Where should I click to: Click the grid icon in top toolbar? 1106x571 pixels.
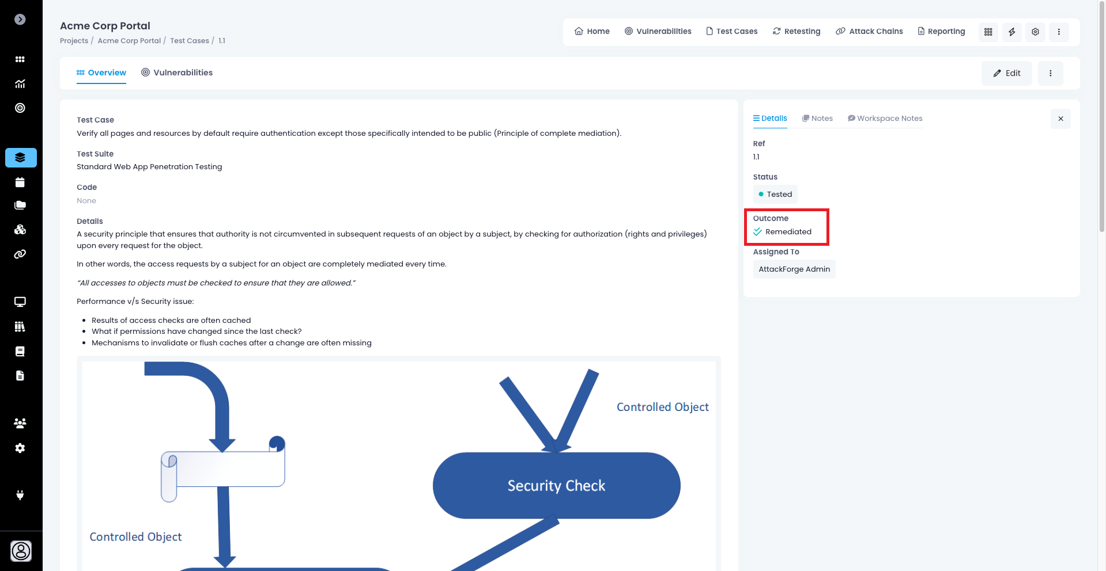pos(988,32)
